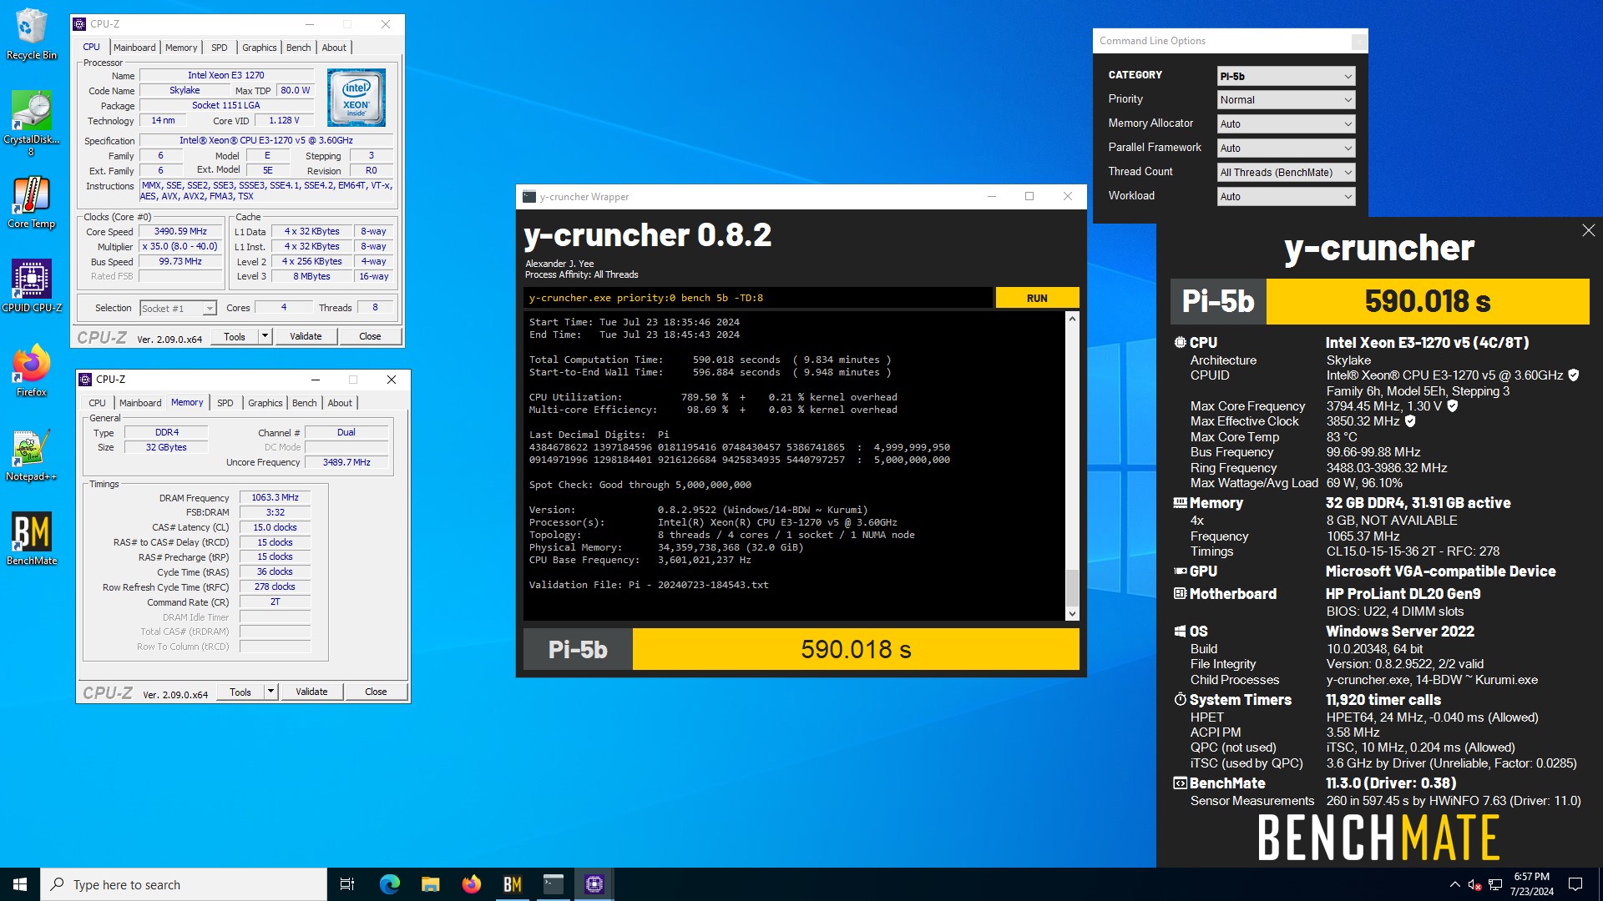1603x901 pixels.
Task: Click the yellow RUN button
Action: [1037, 298]
